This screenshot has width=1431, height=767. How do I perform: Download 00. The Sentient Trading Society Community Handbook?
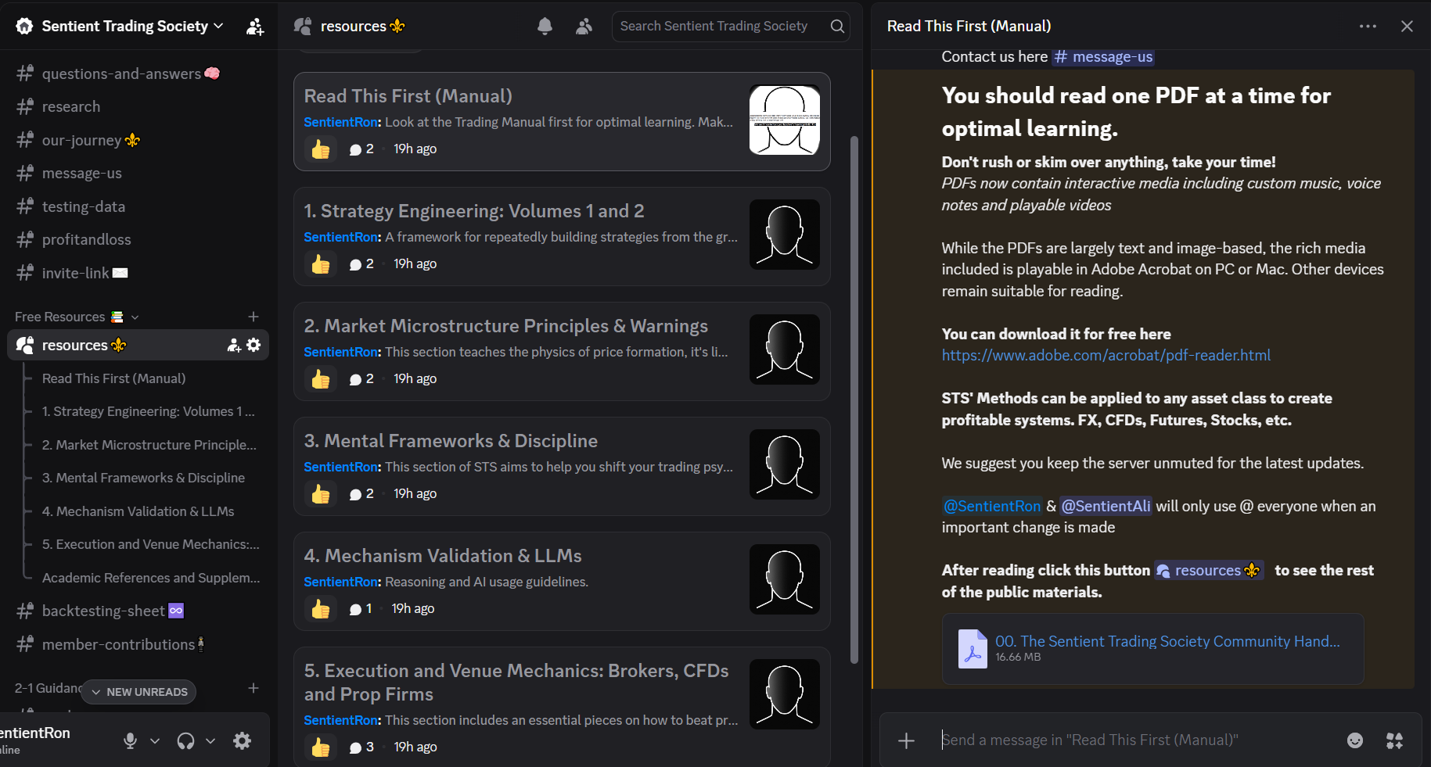tap(1167, 641)
